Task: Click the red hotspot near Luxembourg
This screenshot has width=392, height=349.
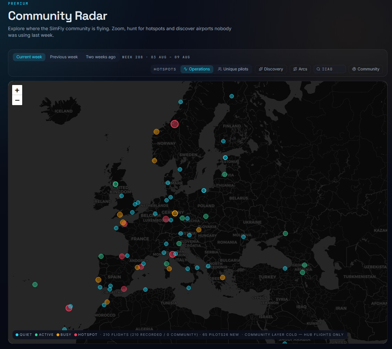Action: click(x=166, y=219)
